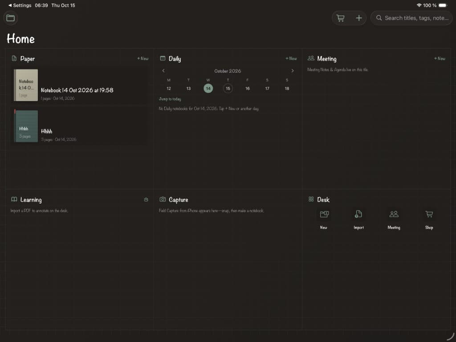Click Jump to today link

(170, 99)
